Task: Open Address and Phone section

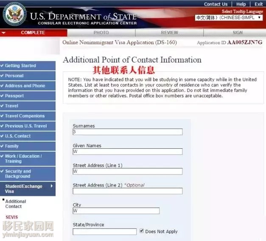Action: (28, 86)
